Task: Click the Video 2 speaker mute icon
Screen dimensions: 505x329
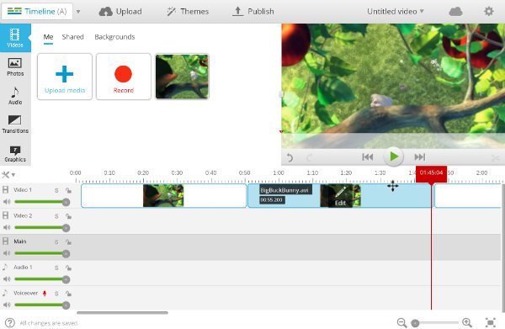Action: coord(7,227)
